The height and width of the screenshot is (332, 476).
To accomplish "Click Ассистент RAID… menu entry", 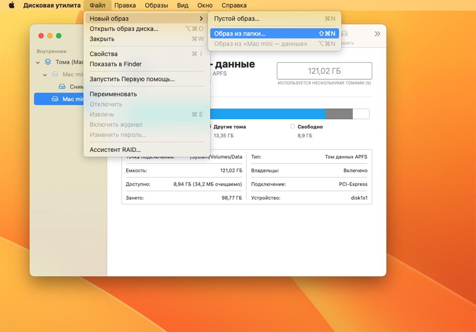I will click(115, 150).
